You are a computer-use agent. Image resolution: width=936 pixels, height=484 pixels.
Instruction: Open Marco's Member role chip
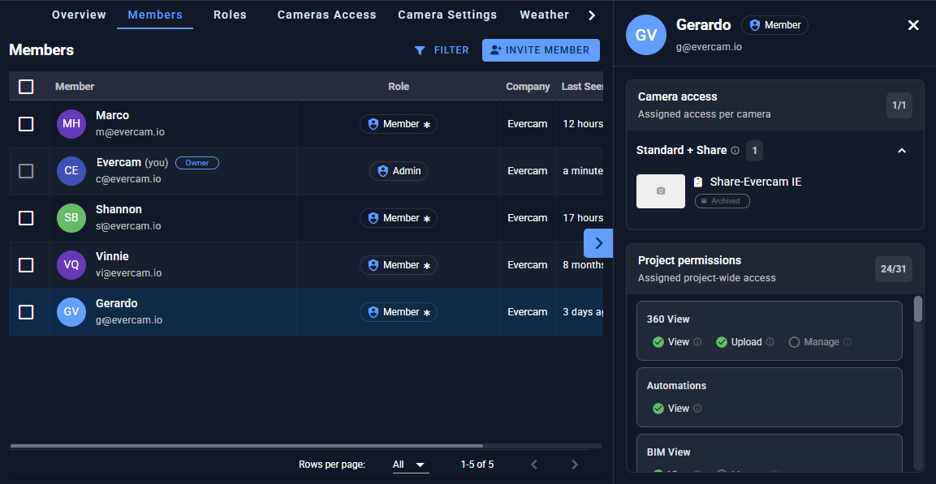pos(398,124)
